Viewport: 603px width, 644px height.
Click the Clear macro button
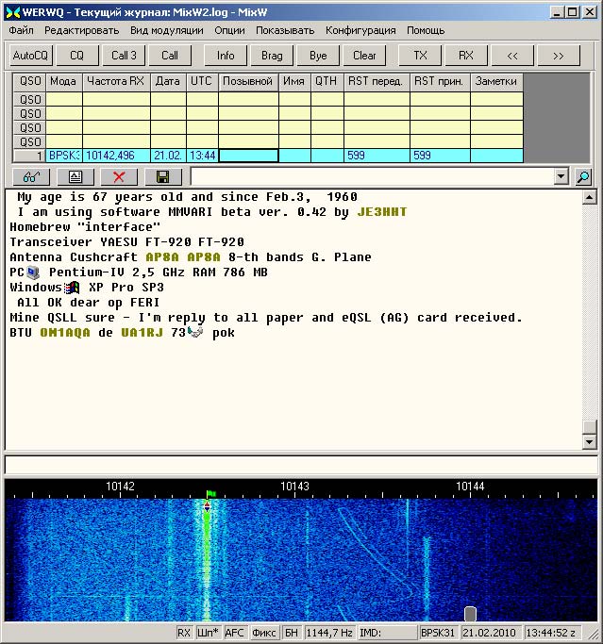pyautogui.click(x=364, y=56)
